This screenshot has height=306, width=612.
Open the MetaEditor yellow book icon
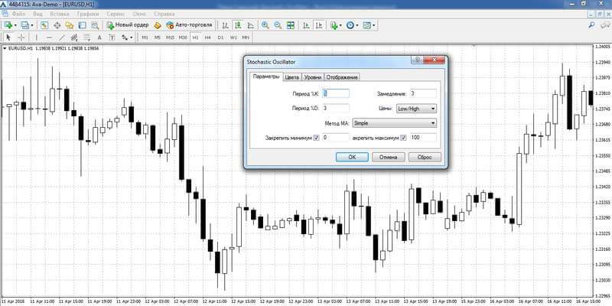pos(158,25)
